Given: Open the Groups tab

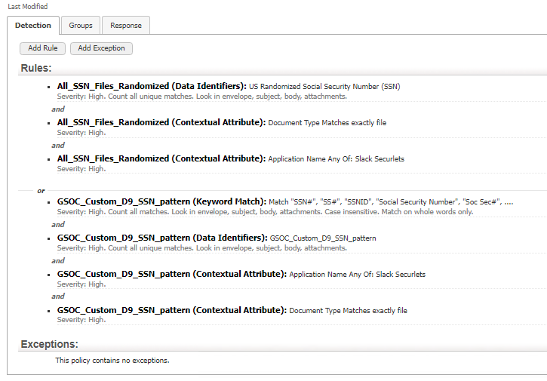Looking at the screenshot, I should click(81, 25).
